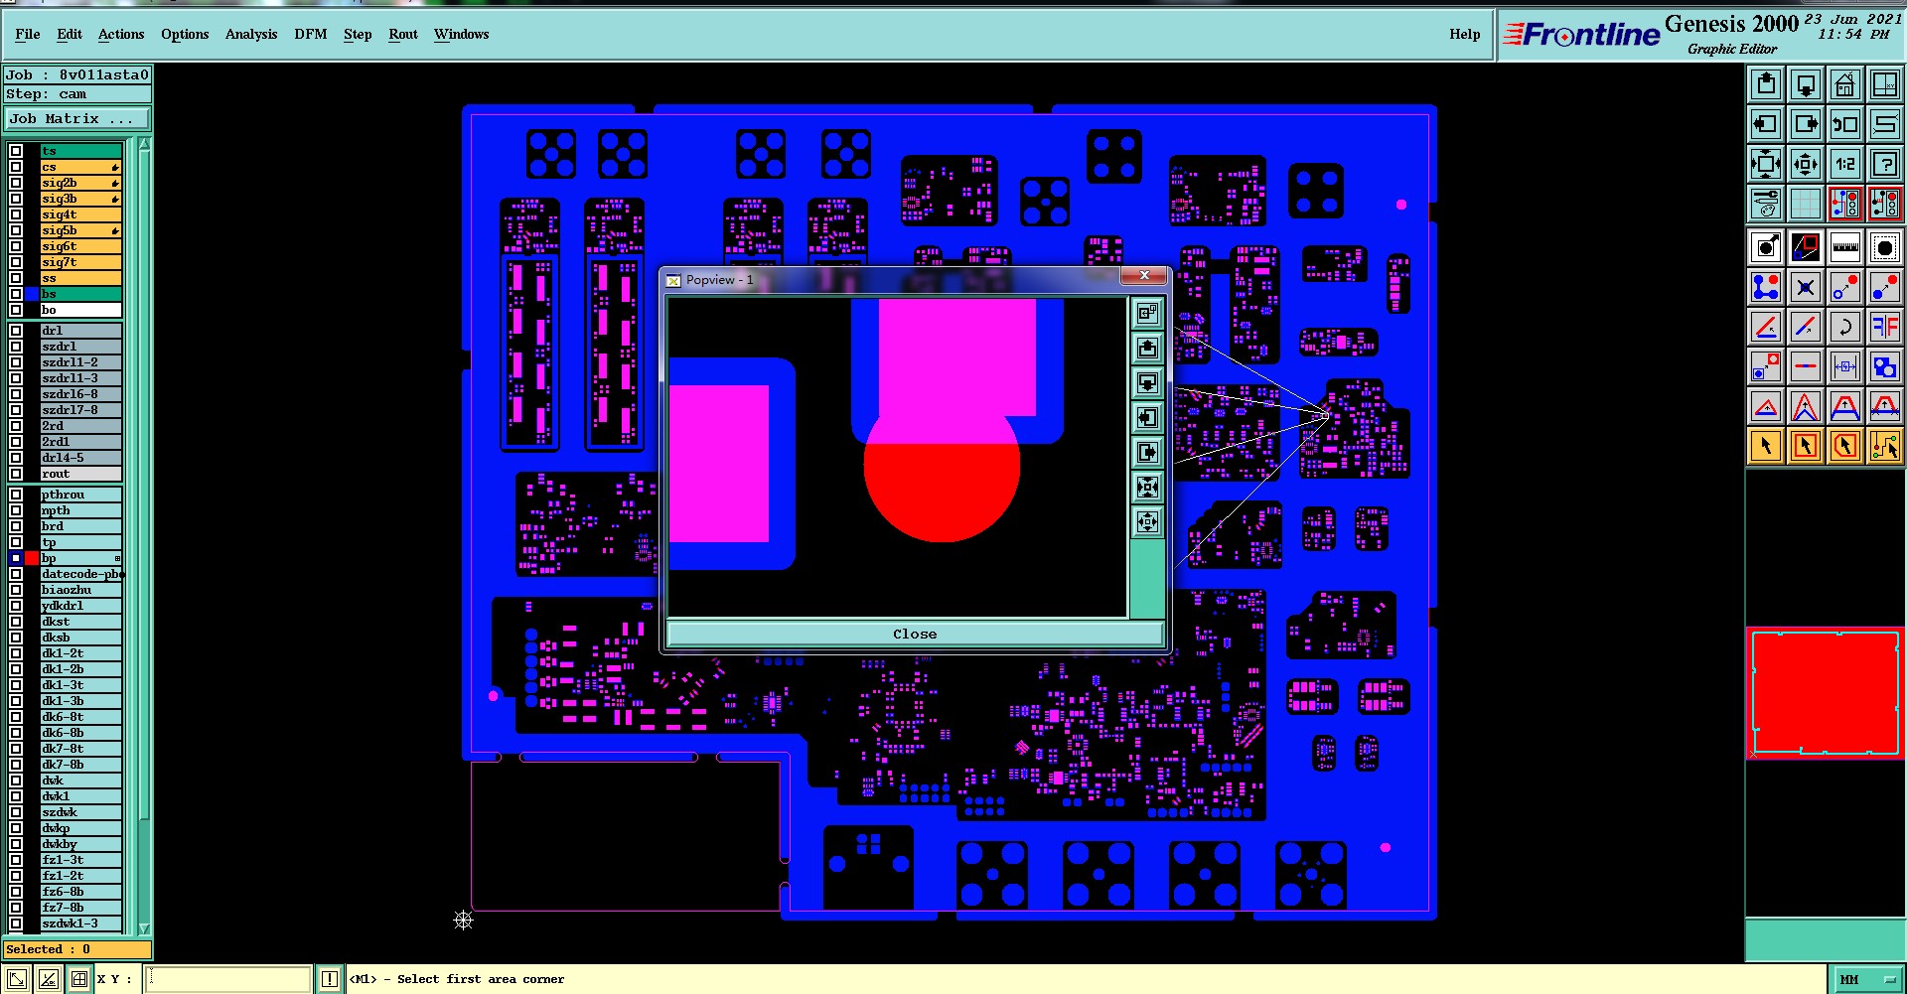Toggle checkbox for ss layer
Screen dimensions: 1907x994
click(x=16, y=278)
